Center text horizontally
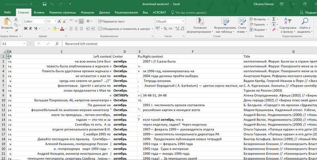The width and height of the screenshot is (317, 160). (x=76, y=29)
